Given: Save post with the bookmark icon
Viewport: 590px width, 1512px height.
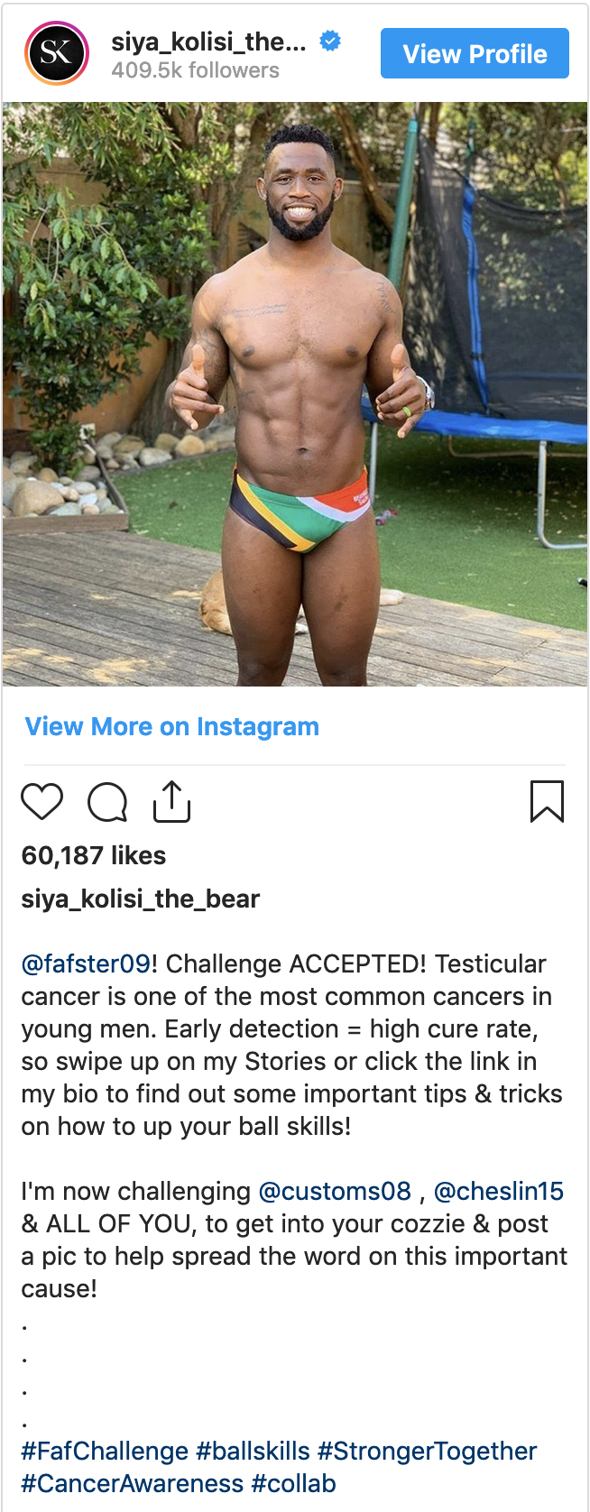Looking at the screenshot, I should click(x=547, y=801).
